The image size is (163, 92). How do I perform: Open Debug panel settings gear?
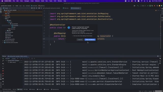(x=158, y=56)
